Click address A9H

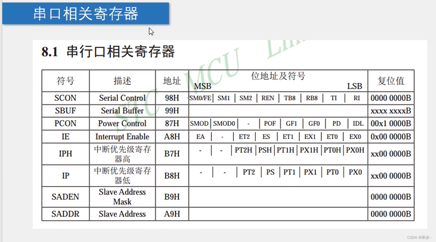point(172,214)
